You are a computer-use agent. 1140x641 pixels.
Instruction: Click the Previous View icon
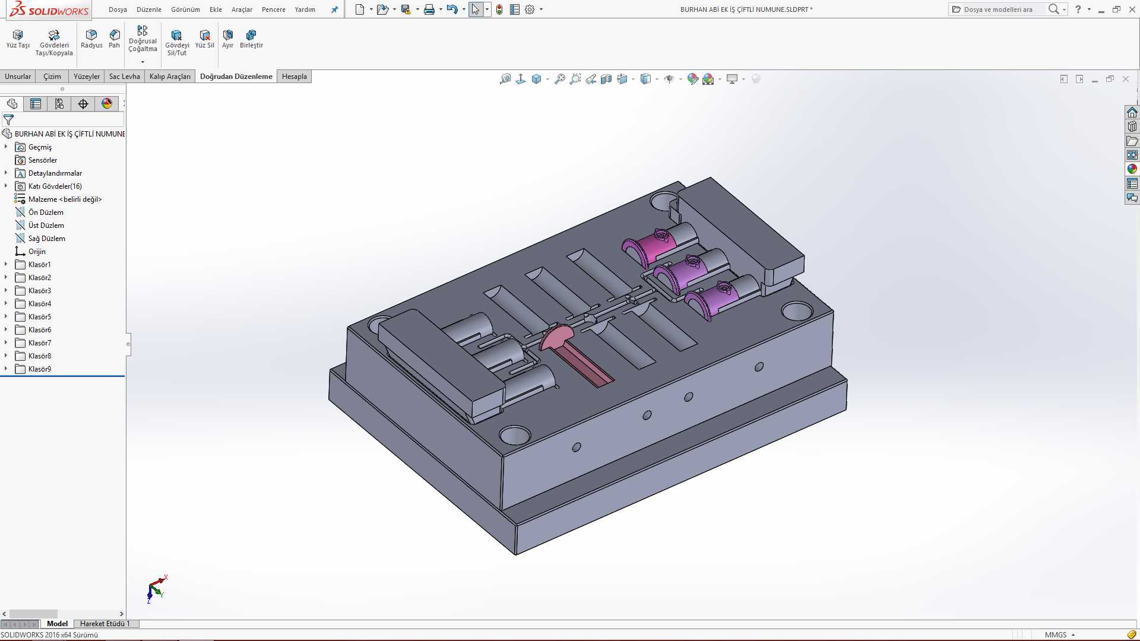click(591, 79)
